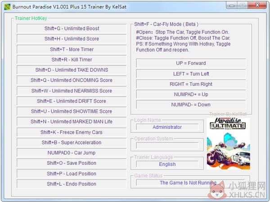270x202 pixels.
Task: Click Shift+U Unlimited SHOWTIME Score
Action: coord(72,111)
